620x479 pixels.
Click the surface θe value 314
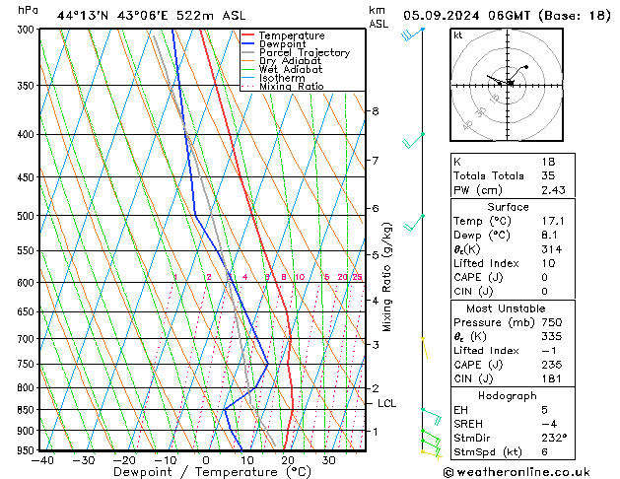coord(552,249)
